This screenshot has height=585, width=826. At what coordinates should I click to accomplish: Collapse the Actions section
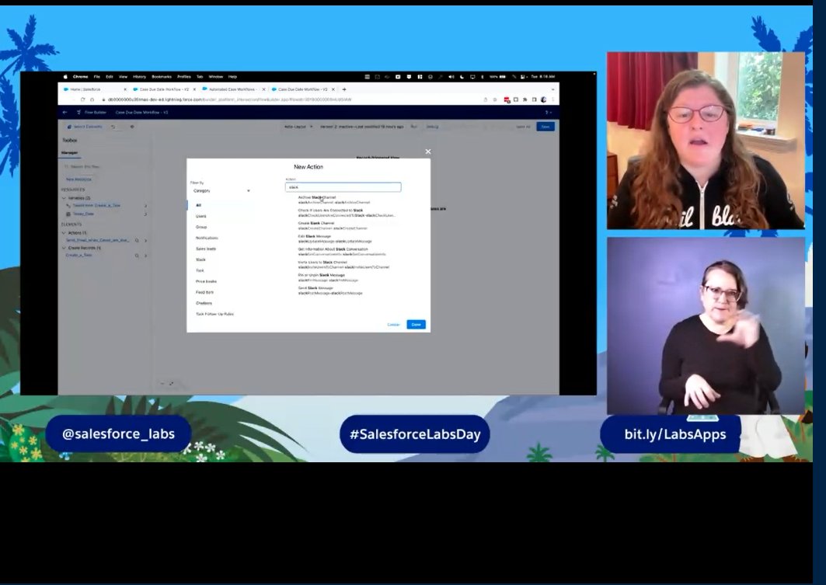(64, 233)
